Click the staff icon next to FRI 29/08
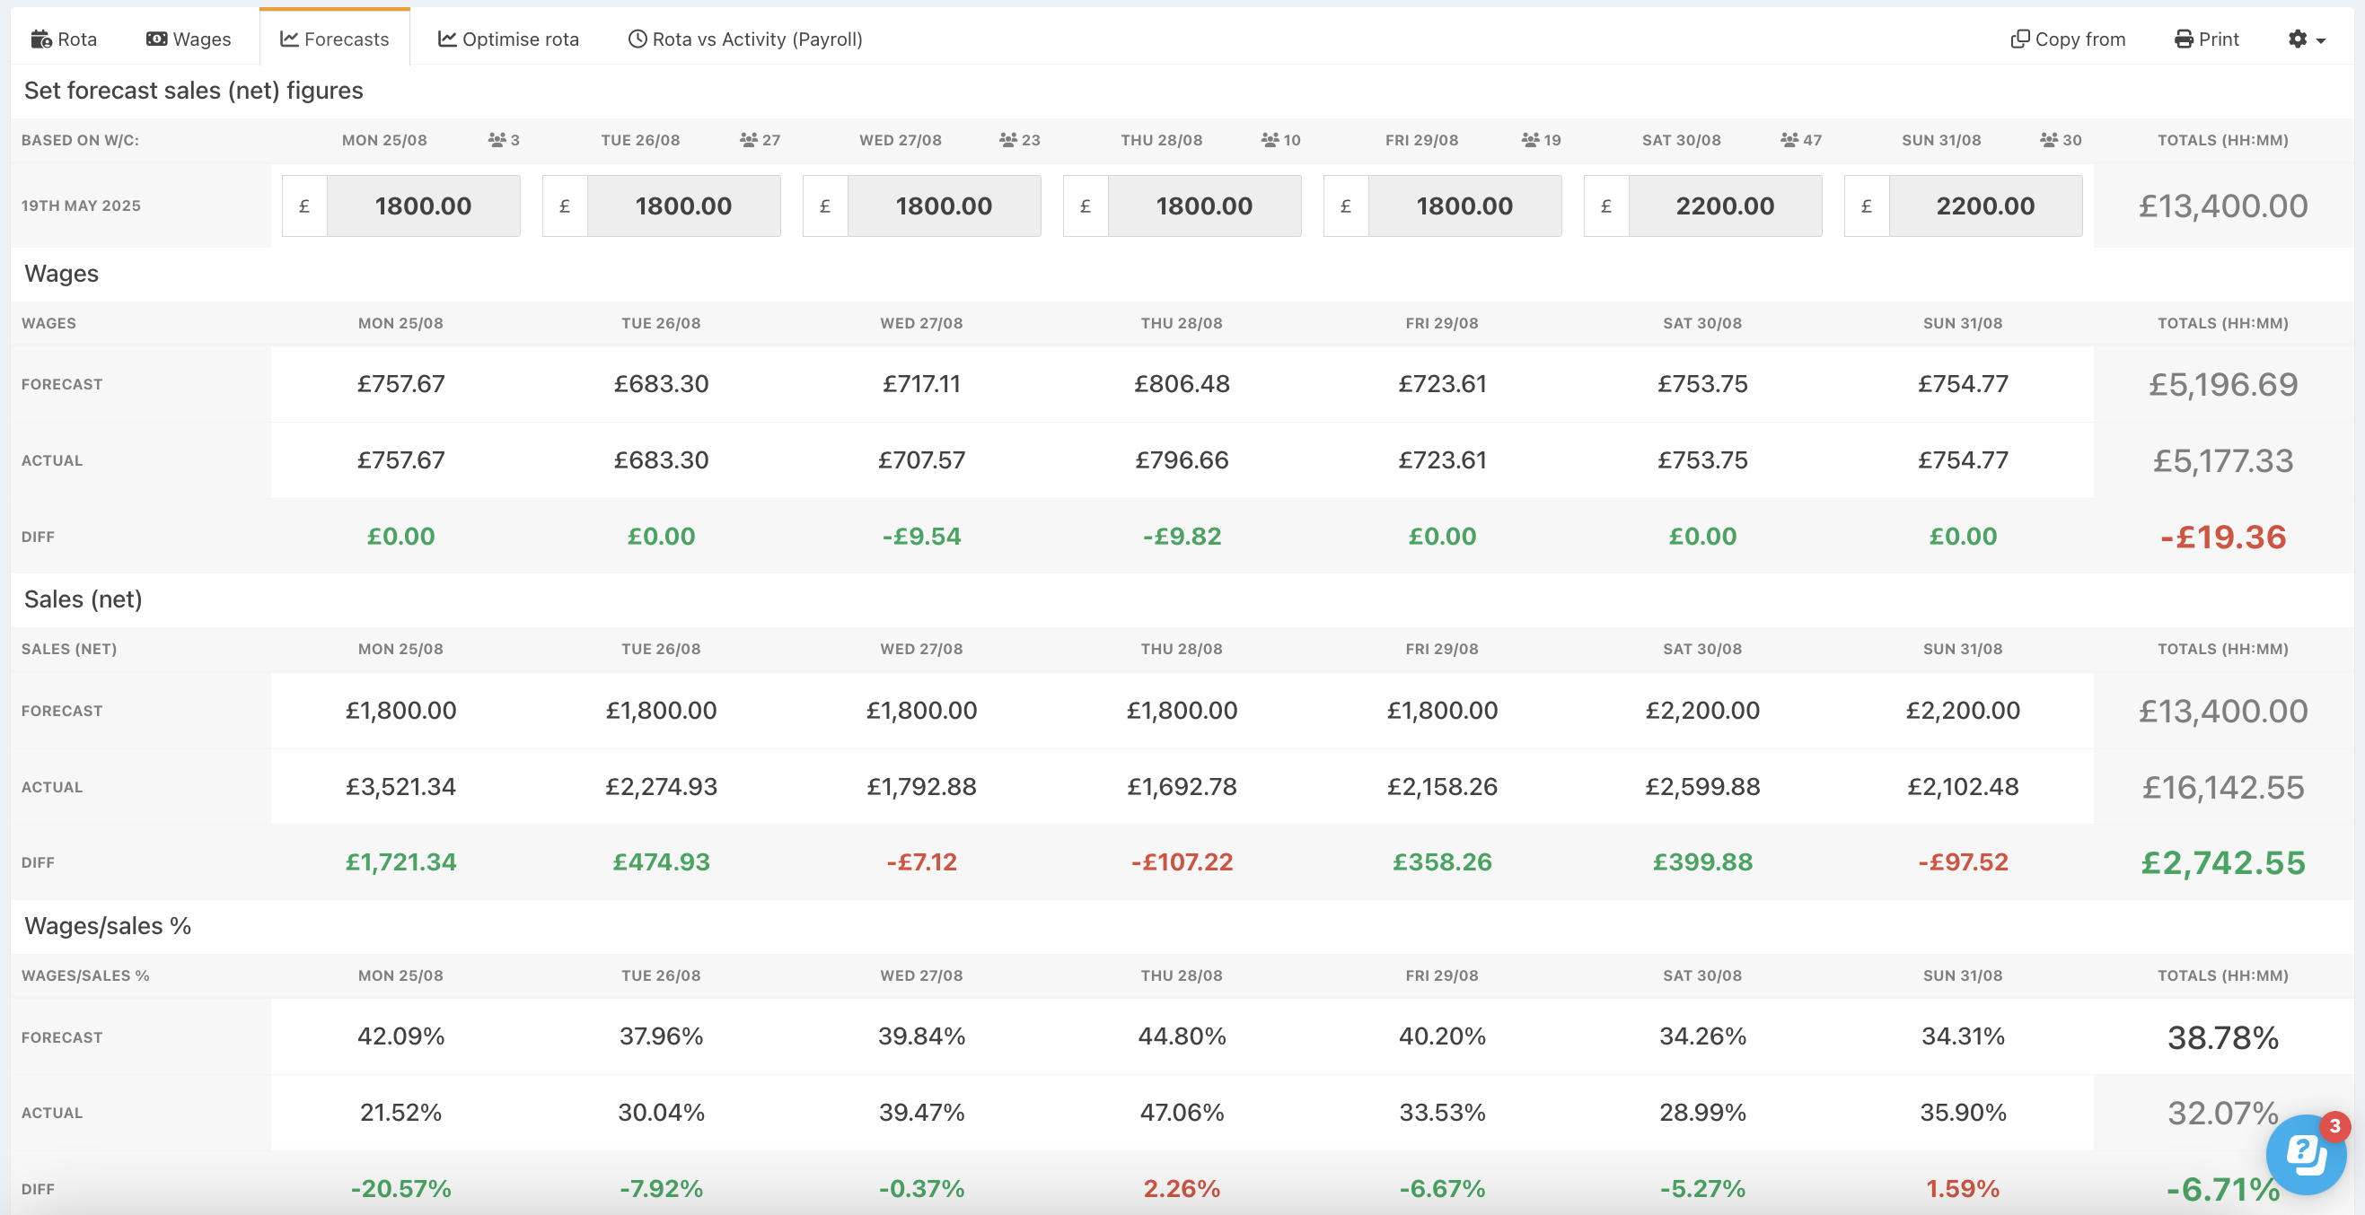This screenshot has width=2365, height=1215. [x=1531, y=139]
